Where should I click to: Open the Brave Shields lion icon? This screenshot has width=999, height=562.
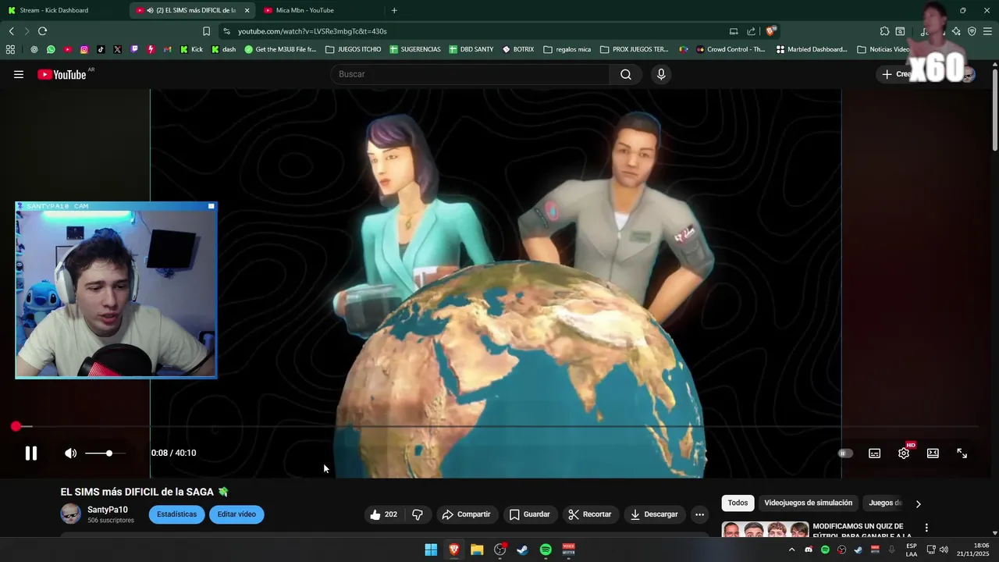[x=771, y=31]
